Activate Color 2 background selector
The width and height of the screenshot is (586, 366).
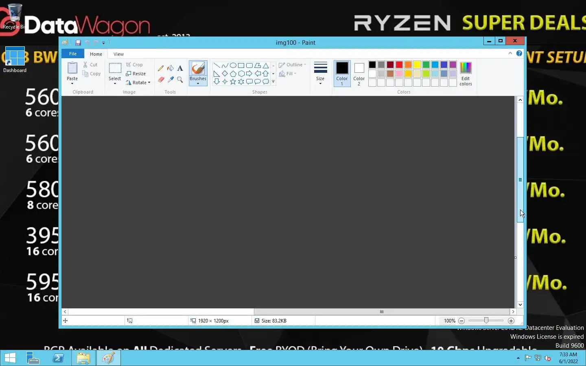pos(359,74)
